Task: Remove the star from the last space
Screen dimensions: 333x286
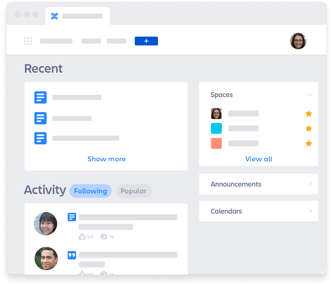Action: pyautogui.click(x=309, y=143)
